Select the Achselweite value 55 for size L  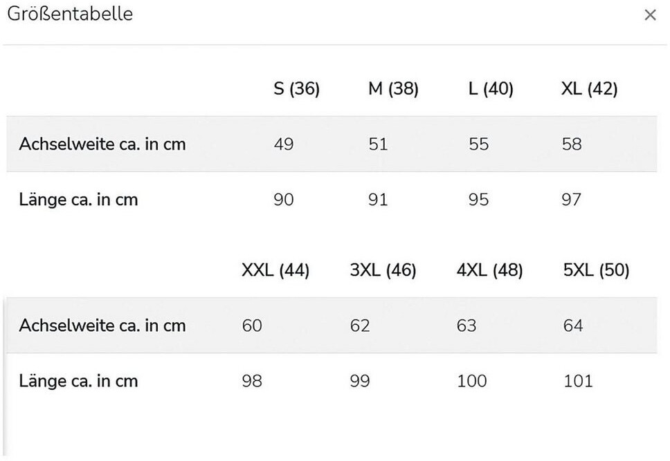pos(478,144)
